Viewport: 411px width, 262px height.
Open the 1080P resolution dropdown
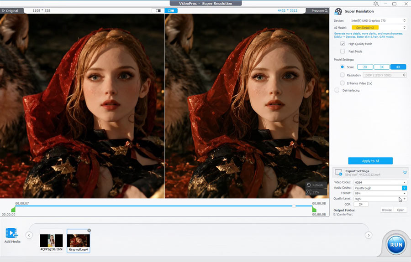tap(385, 75)
